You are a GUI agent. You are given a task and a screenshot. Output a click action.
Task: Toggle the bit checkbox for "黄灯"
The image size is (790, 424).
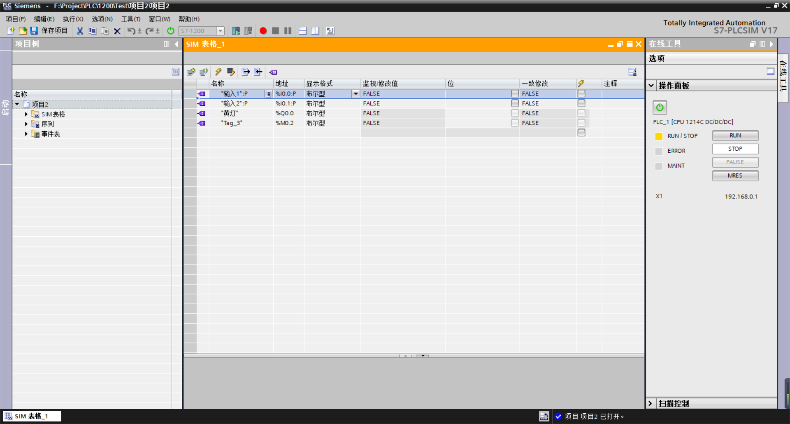[x=514, y=113]
